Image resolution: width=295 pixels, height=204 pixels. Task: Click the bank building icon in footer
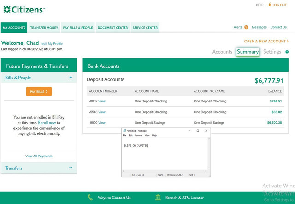[158, 198]
